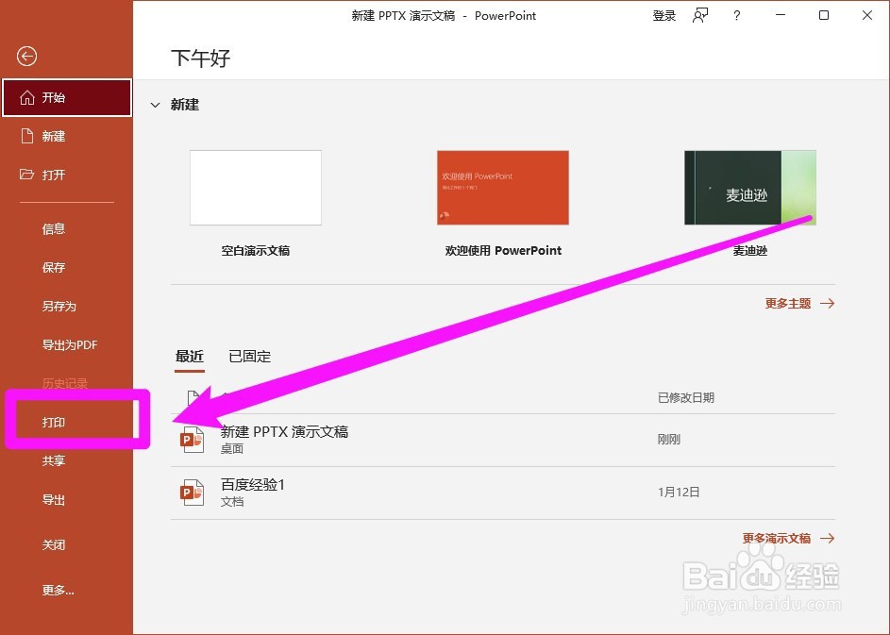
Task: Click the arrow next to 更多主题
Action: point(828,303)
